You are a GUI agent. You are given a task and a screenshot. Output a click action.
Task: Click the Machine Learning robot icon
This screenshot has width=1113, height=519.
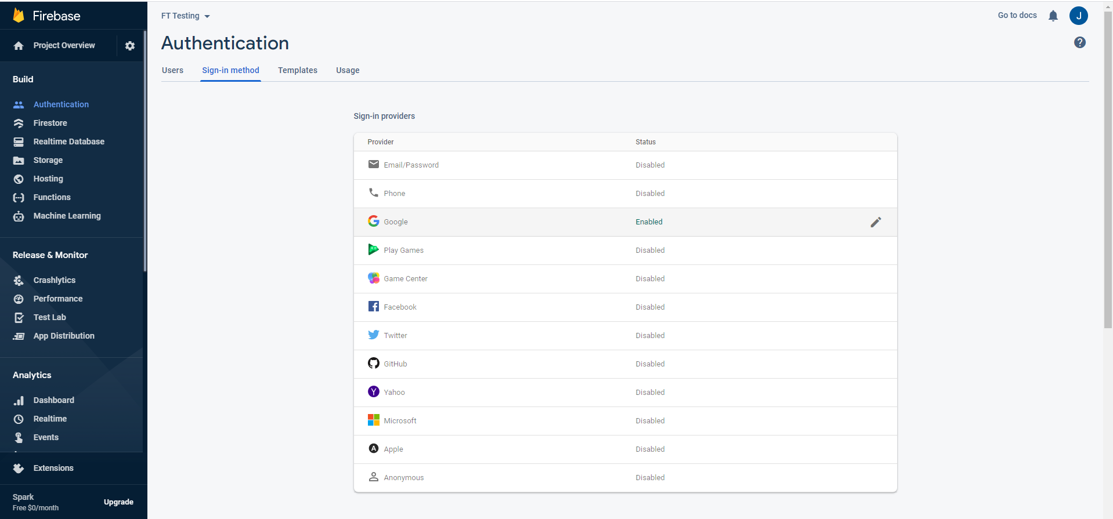[19, 216]
